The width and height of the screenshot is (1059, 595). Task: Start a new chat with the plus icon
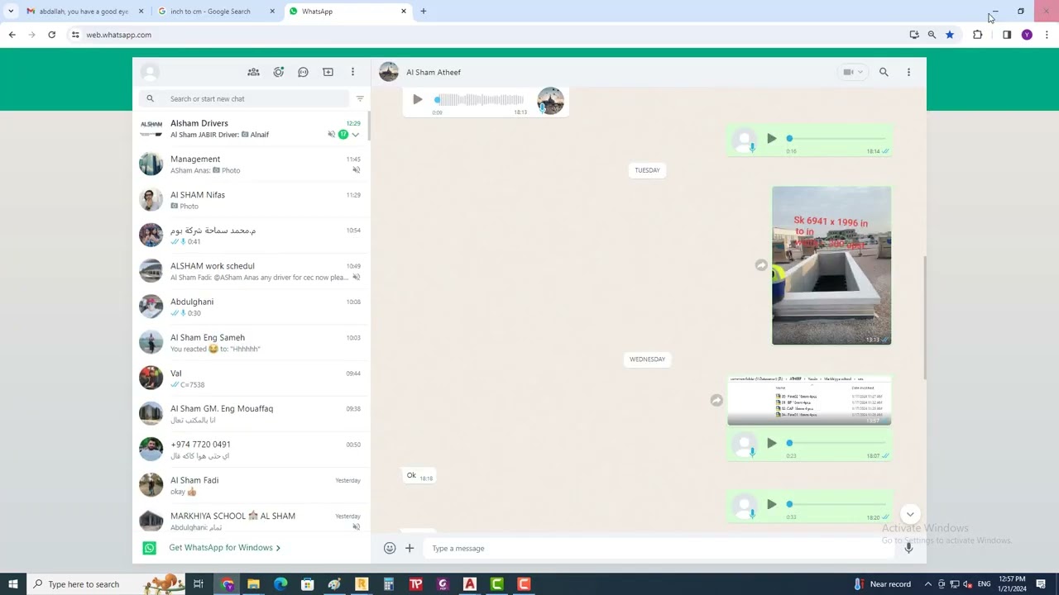tap(328, 72)
